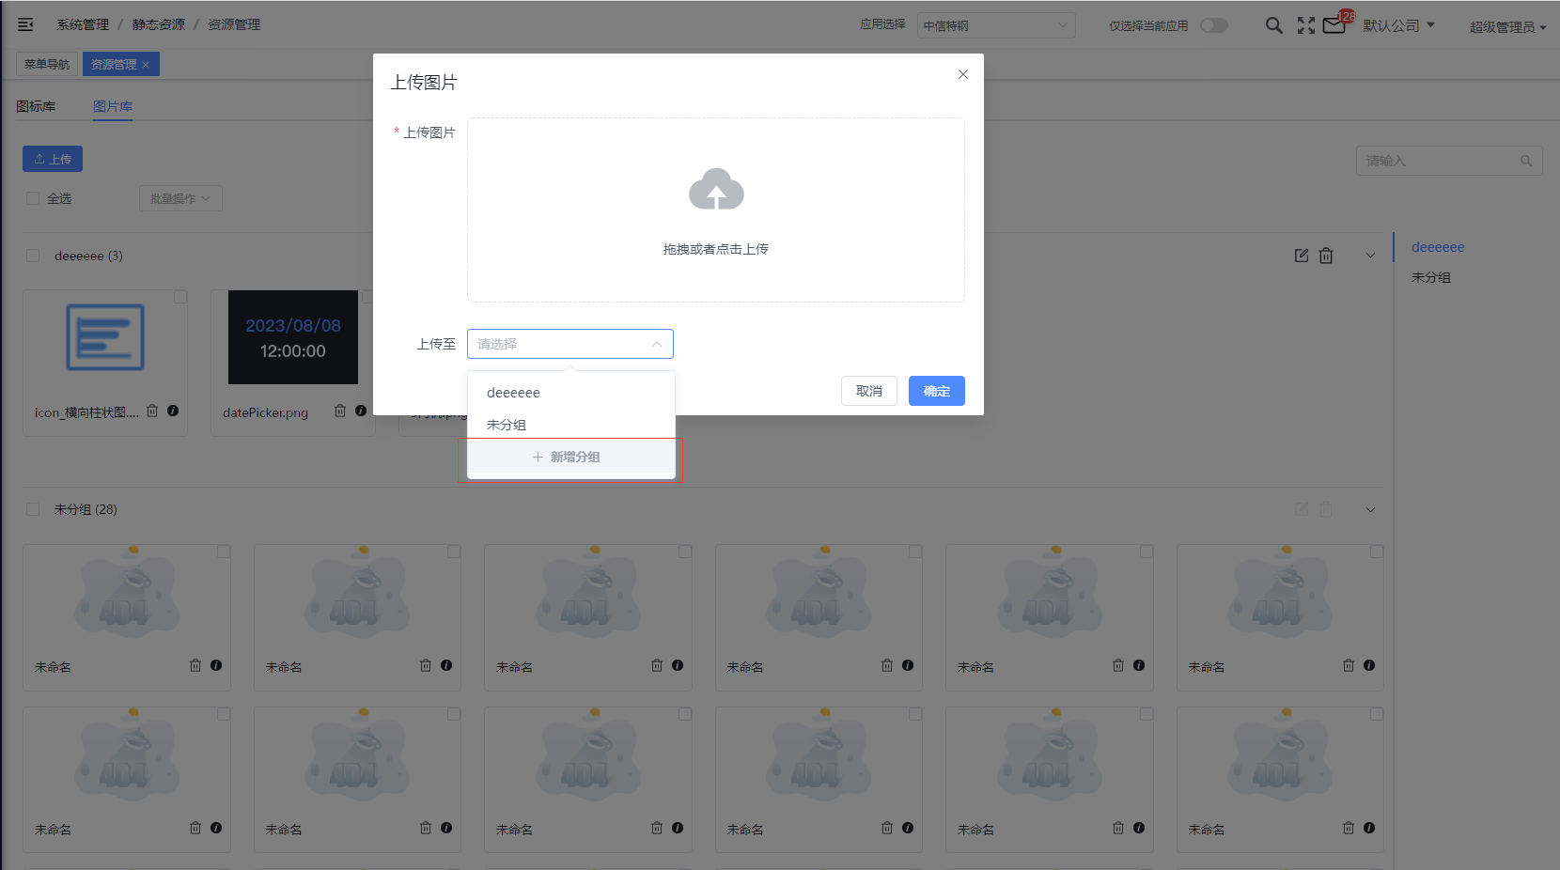The height and width of the screenshot is (870, 1560).
Task: Delete the 未分组 group
Action: point(1326,509)
